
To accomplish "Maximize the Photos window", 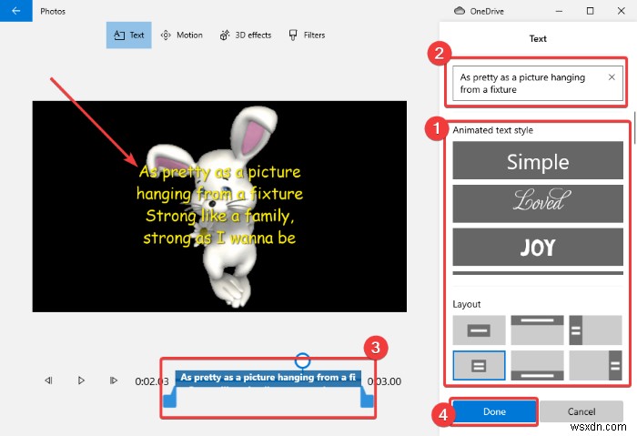I will pyautogui.click(x=590, y=11).
